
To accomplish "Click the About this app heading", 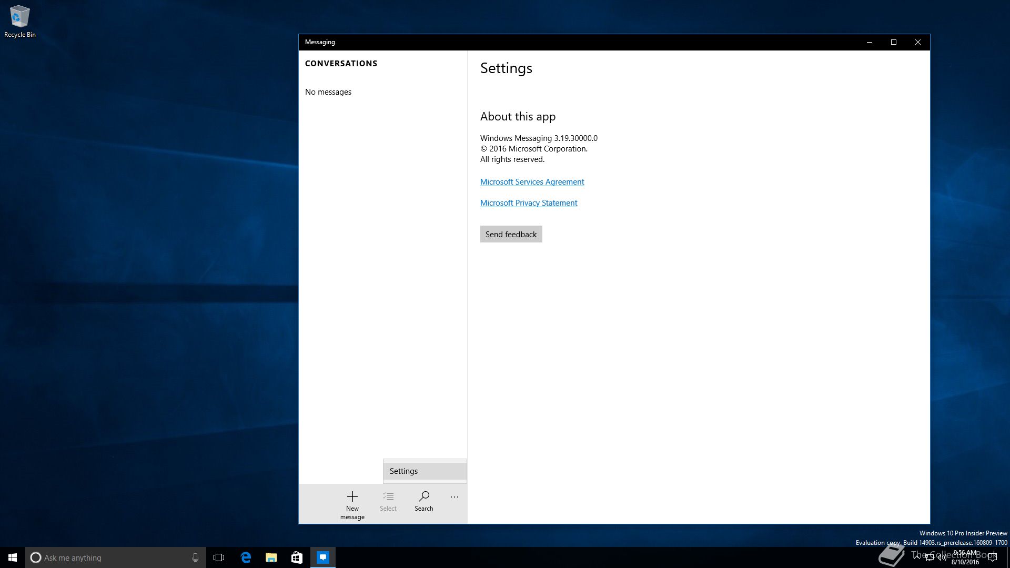I will point(518,117).
